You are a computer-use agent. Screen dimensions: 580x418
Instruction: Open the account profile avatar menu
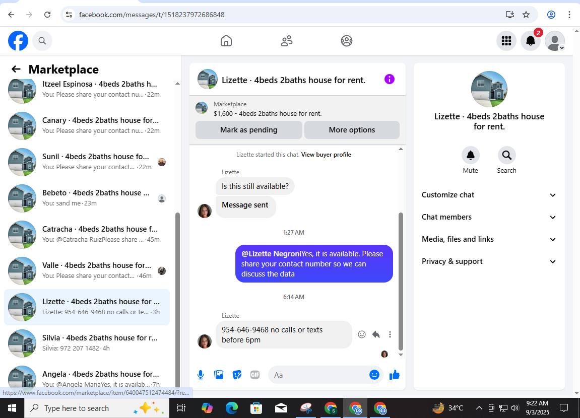coord(555,41)
